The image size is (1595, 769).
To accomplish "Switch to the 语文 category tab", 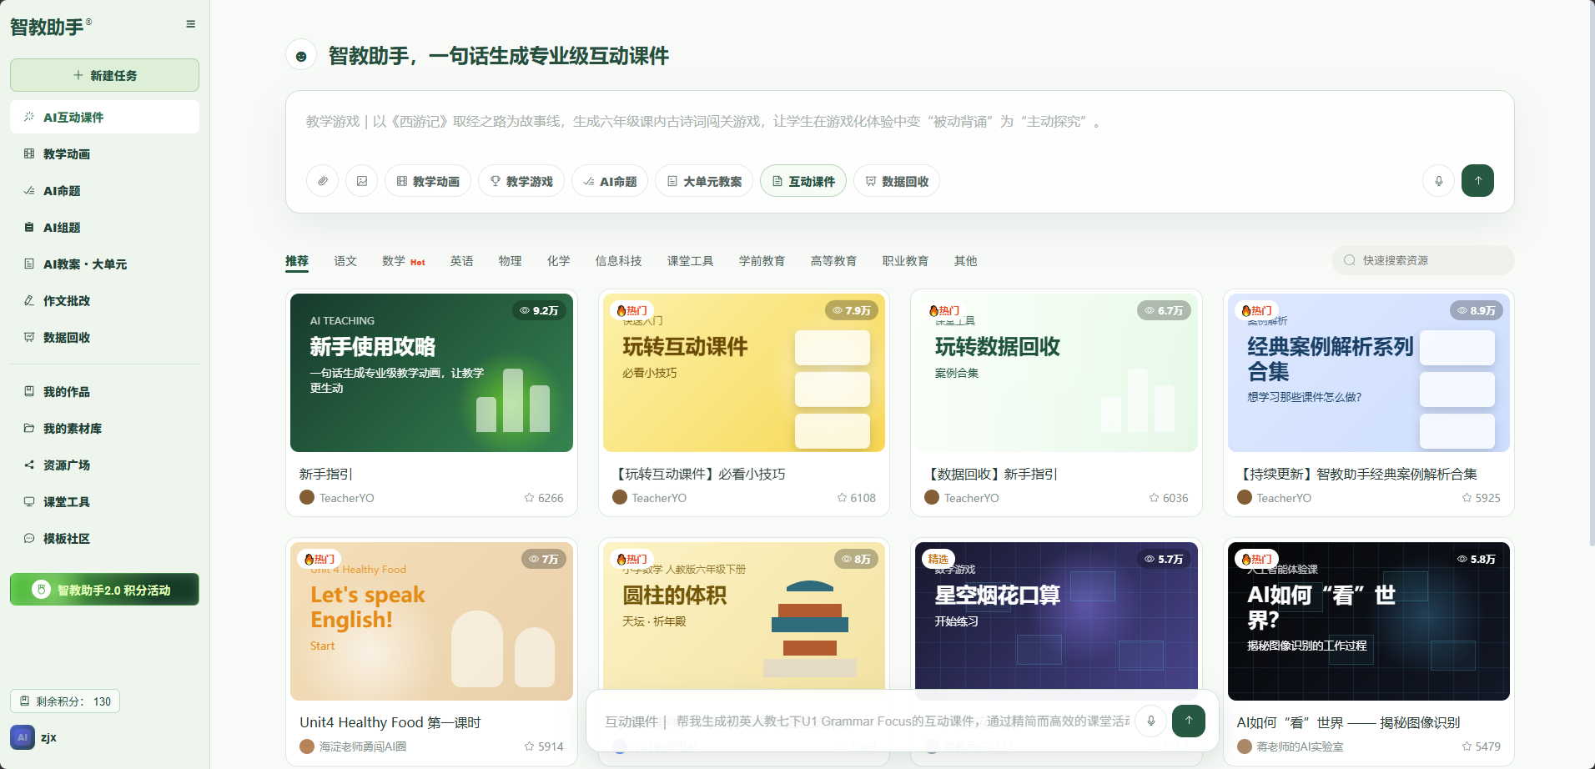I will 345,261.
